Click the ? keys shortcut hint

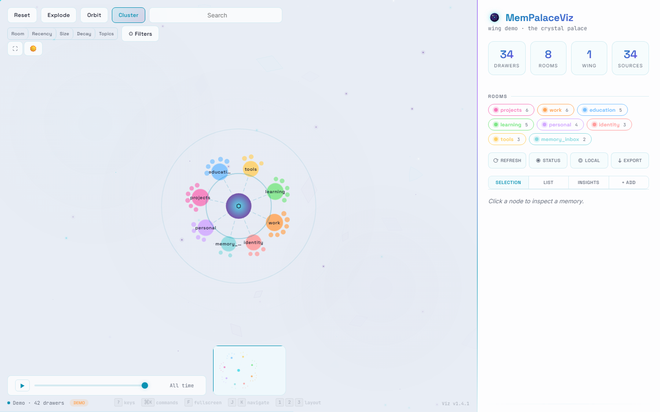coord(125,403)
